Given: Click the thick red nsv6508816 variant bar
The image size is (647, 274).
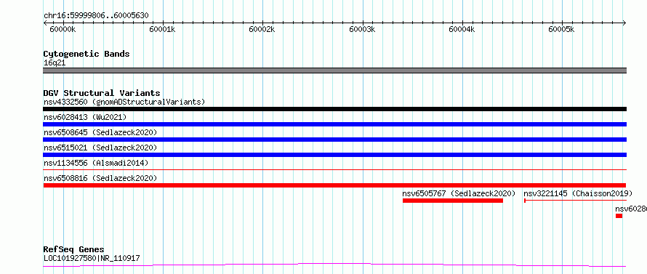Looking at the screenshot, I should 334,185.
